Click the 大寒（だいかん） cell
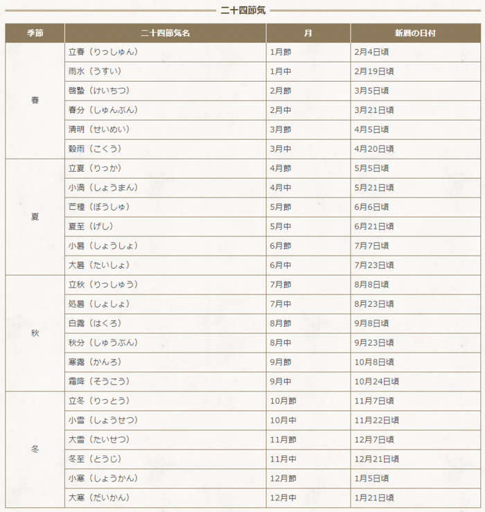 [166, 498]
